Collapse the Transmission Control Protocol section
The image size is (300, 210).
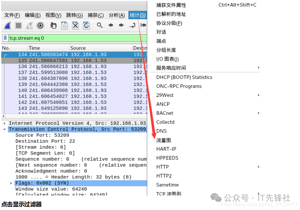pos(4,129)
